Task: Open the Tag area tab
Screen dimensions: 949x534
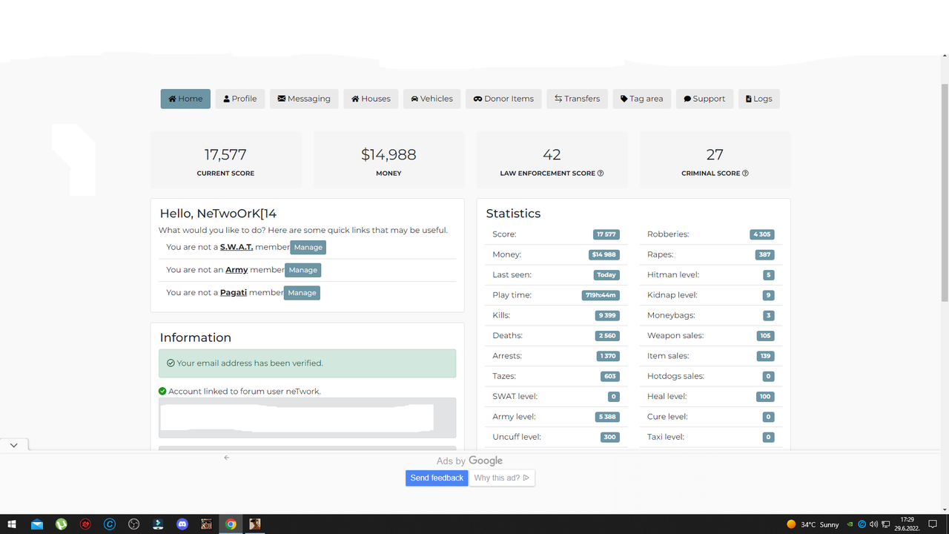Action: click(642, 99)
